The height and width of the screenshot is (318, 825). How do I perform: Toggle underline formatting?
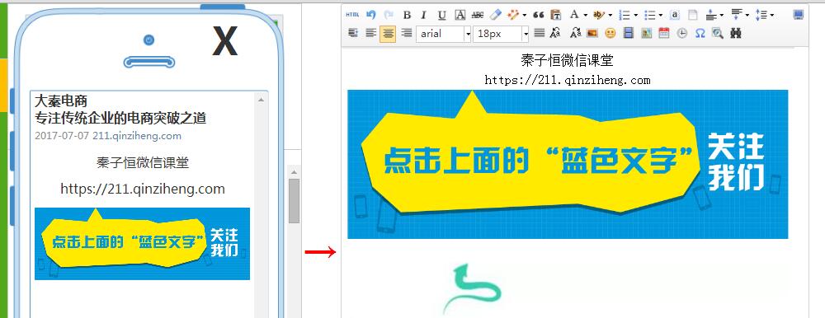click(442, 15)
